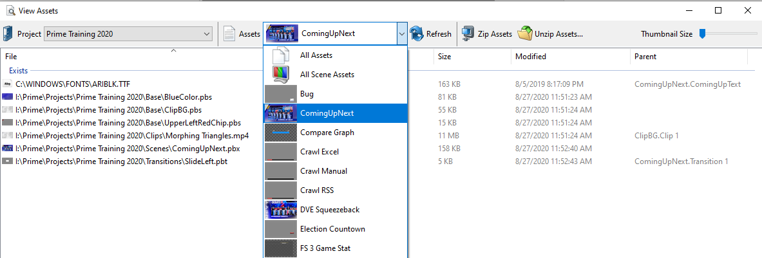Collapse the Assets dropdown arrow
Image resolution: width=762 pixels, height=258 pixels.
point(402,34)
